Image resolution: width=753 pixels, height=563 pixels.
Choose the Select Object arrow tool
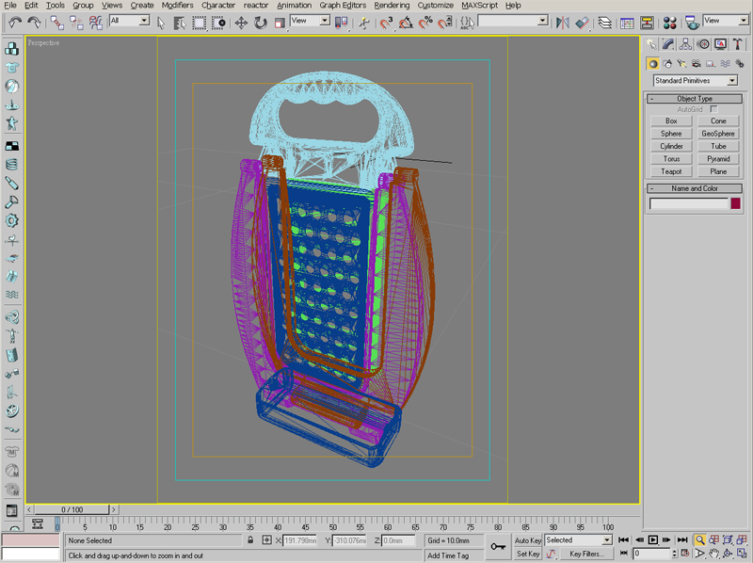pyautogui.click(x=161, y=23)
